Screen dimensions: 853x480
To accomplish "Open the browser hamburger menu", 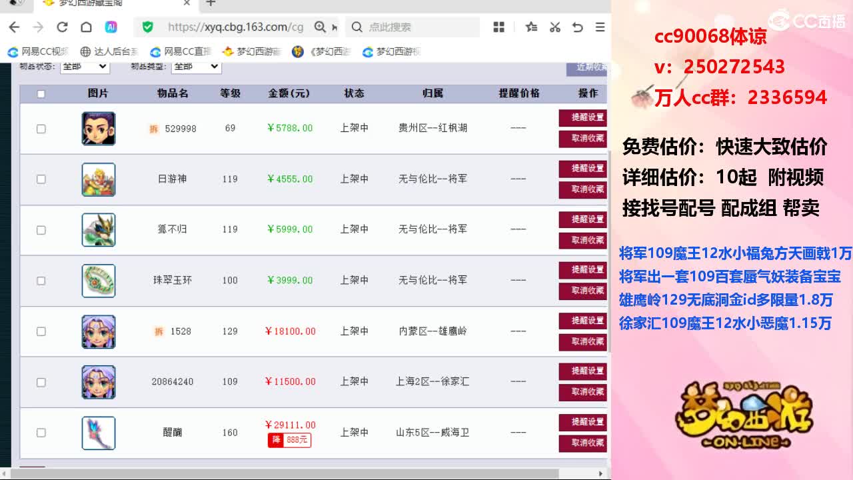I will pyautogui.click(x=600, y=27).
